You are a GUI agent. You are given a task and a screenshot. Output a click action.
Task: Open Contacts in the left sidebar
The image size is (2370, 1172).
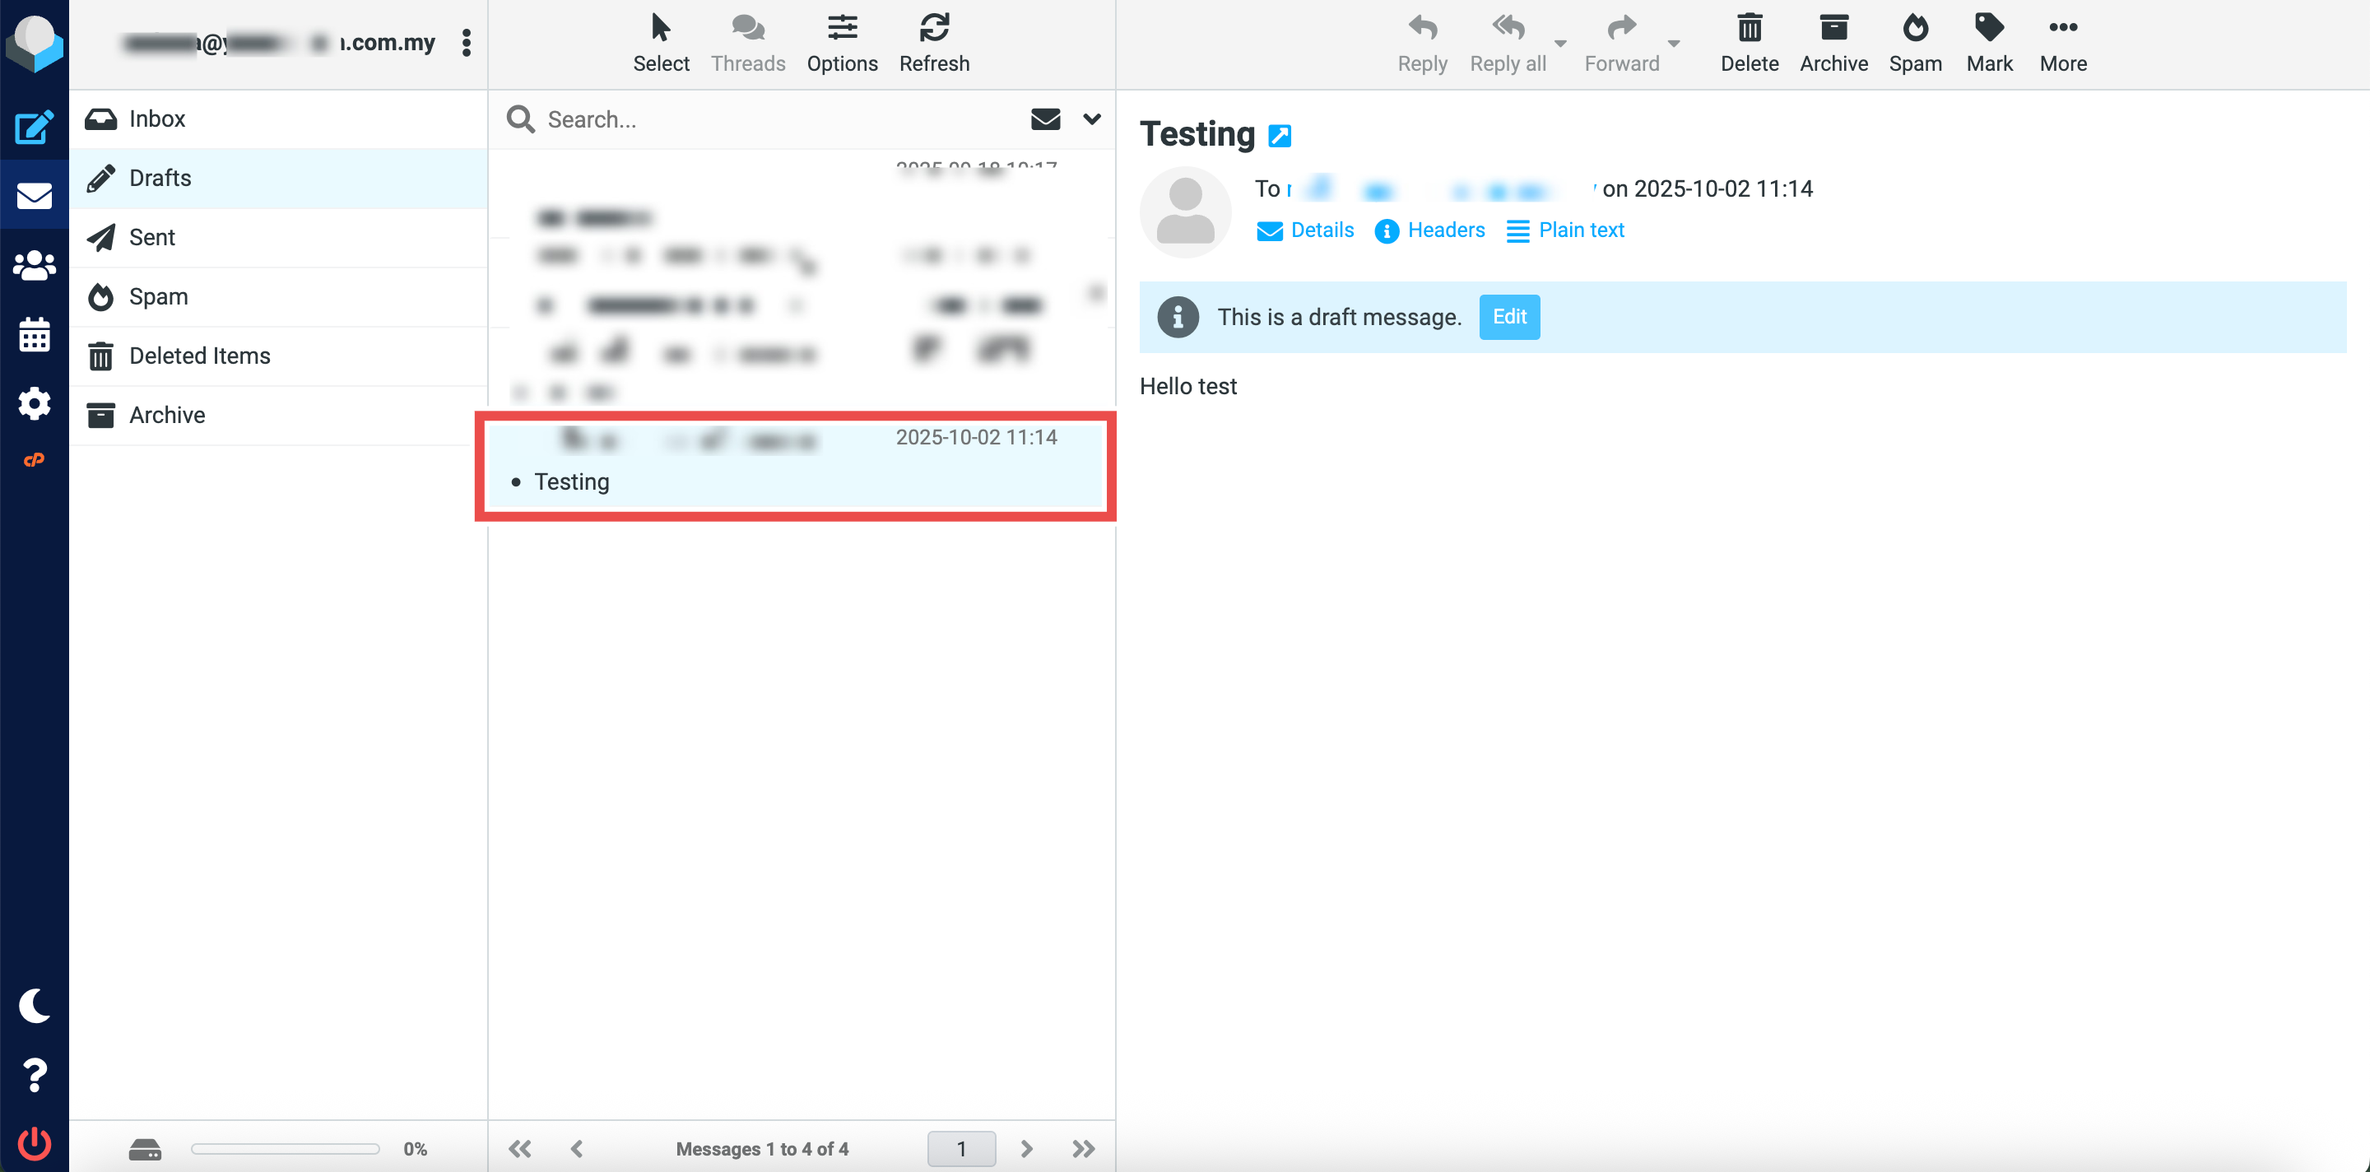34,265
